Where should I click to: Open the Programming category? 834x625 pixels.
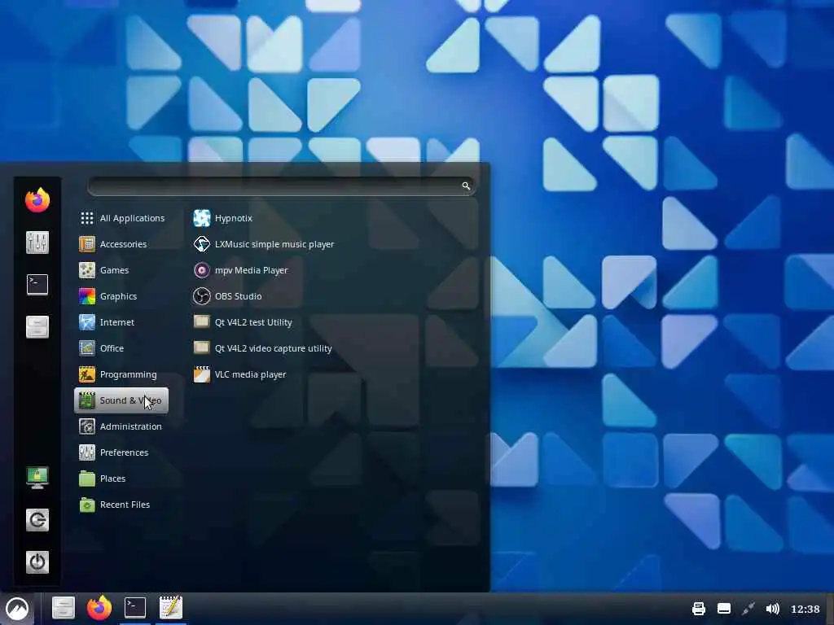click(122, 374)
